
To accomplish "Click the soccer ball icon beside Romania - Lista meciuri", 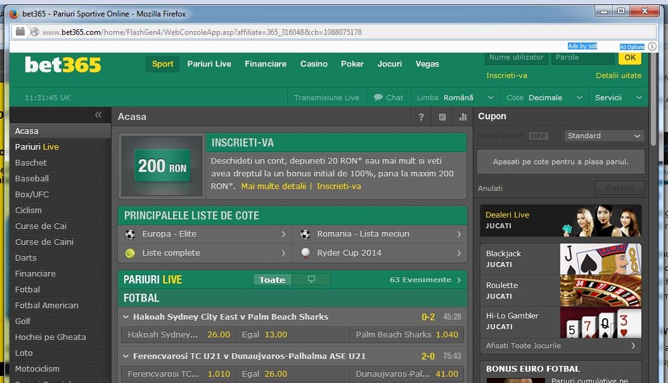I will click(305, 234).
